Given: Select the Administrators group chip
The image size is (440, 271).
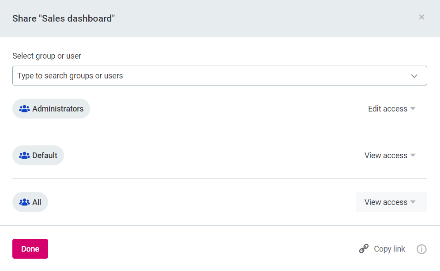Looking at the screenshot, I should [51, 108].
